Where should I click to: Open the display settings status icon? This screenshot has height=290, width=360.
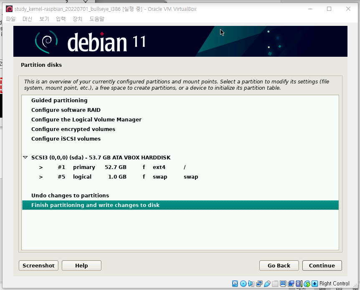(282, 283)
